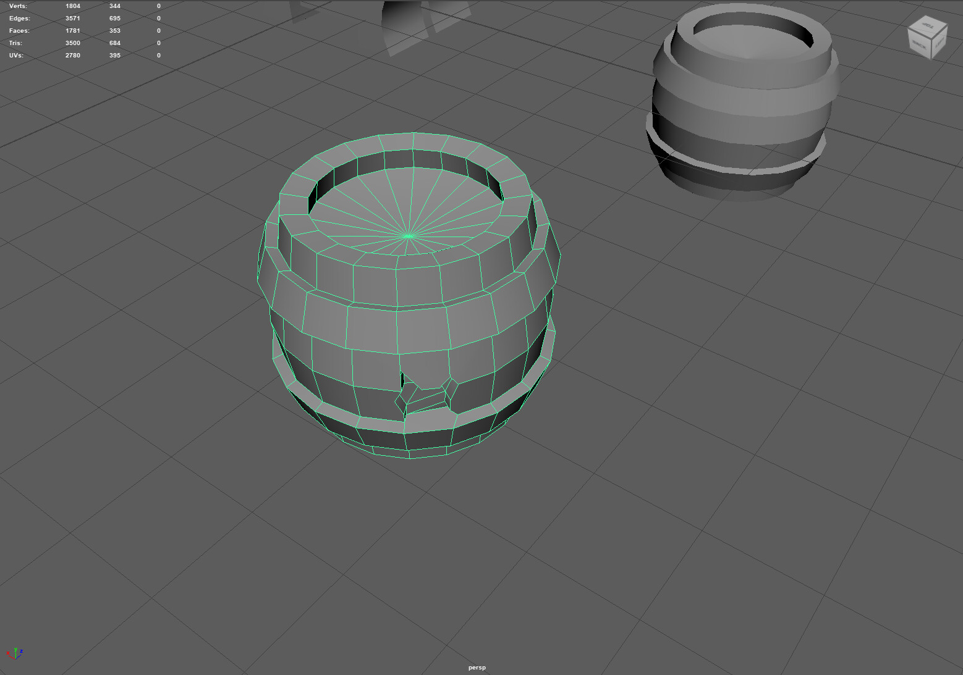Click the 'persp' camera name label
The height and width of the screenshot is (675, 963).
pyautogui.click(x=477, y=668)
